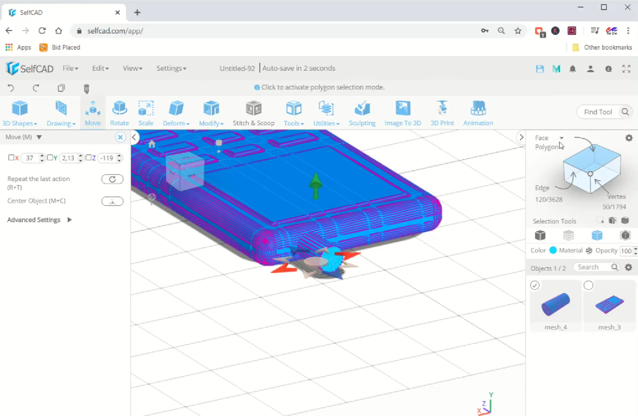Select Edge selection mode
Screen dimensions: 638x416
click(542, 188)
